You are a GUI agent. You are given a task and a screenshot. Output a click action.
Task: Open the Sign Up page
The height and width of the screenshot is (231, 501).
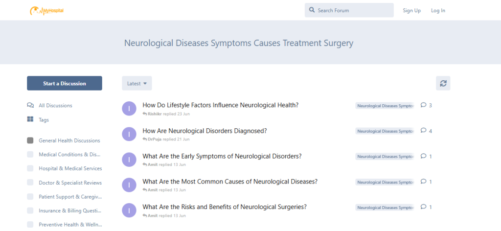pyautogui.click(x=411, y=11)
